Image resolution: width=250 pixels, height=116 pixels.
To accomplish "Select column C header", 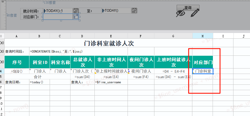I will point(60,36).
